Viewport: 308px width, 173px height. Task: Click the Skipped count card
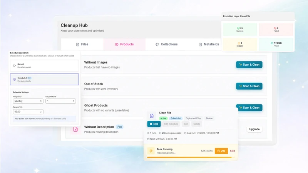tap(240, 44)
